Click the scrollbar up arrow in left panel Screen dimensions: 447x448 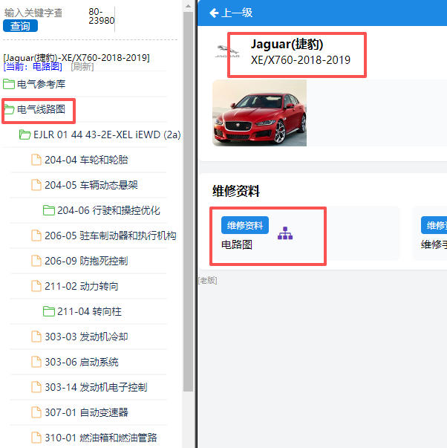(x=188, y=6)
